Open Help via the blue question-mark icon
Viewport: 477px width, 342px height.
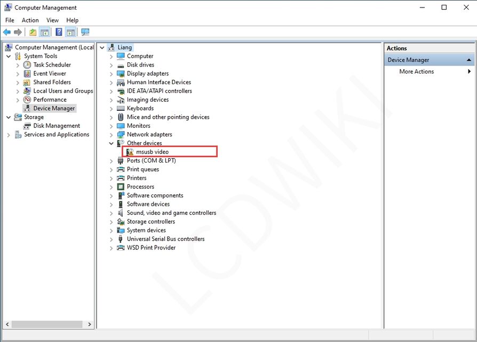point(59,32)
